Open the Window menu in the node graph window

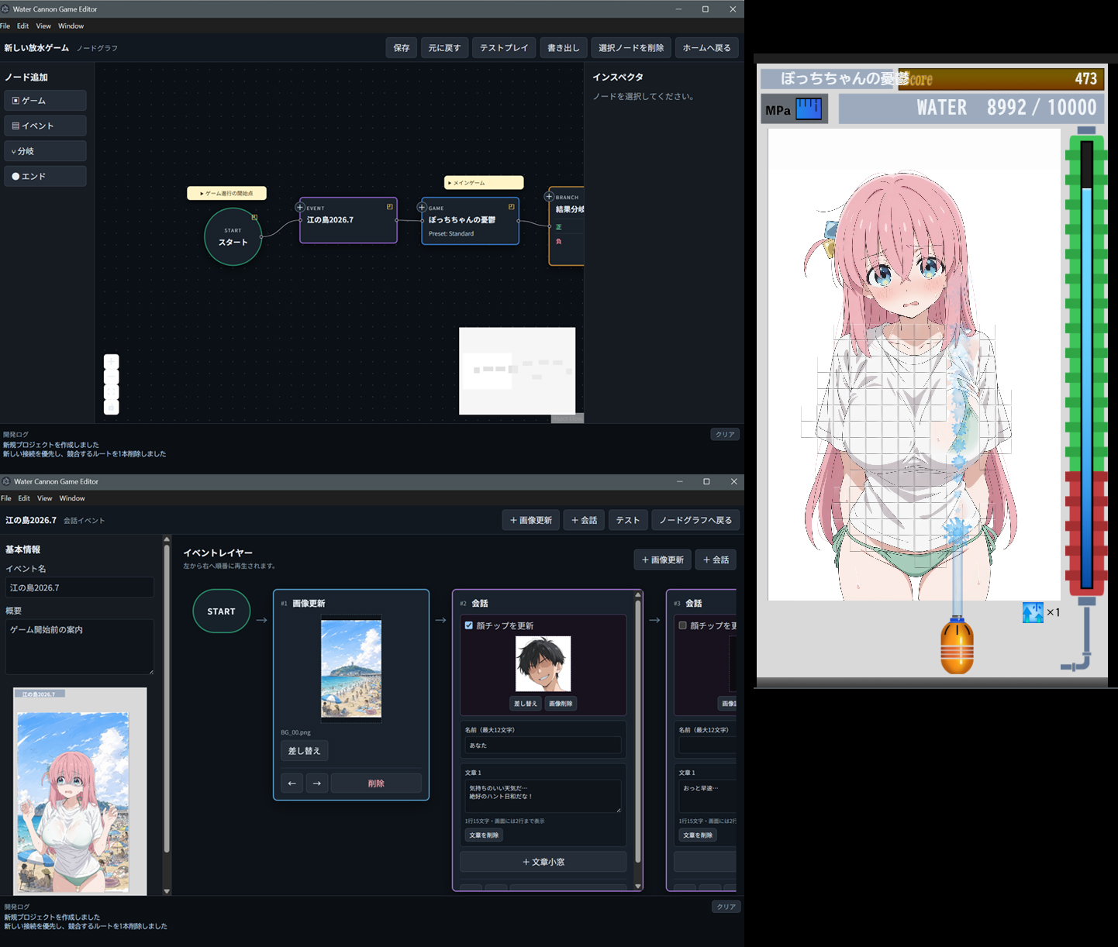click(x=71, y=26)
